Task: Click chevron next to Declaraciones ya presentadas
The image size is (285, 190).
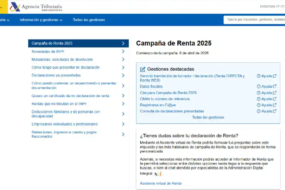Action: coord(123,76)
